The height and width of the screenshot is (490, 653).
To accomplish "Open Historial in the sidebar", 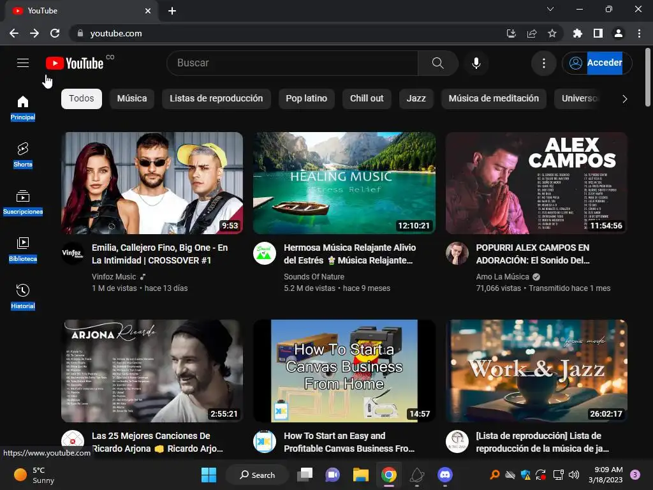I will [23, 296].
